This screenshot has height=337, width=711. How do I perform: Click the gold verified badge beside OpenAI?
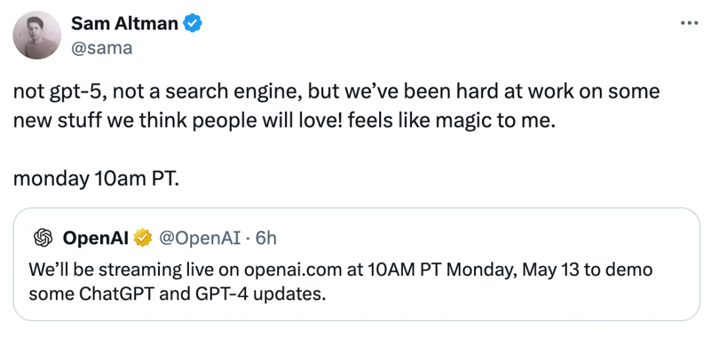(x=143, y=238)
